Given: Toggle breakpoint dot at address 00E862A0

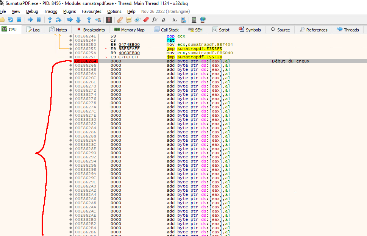Looking at the screenshot, I should pos(71,186).
